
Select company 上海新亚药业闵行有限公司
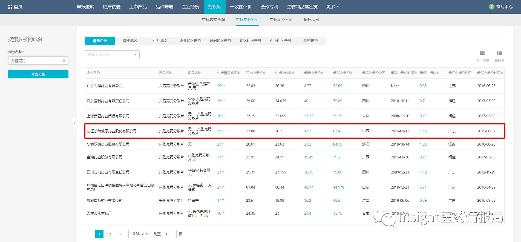pos(108,116)
